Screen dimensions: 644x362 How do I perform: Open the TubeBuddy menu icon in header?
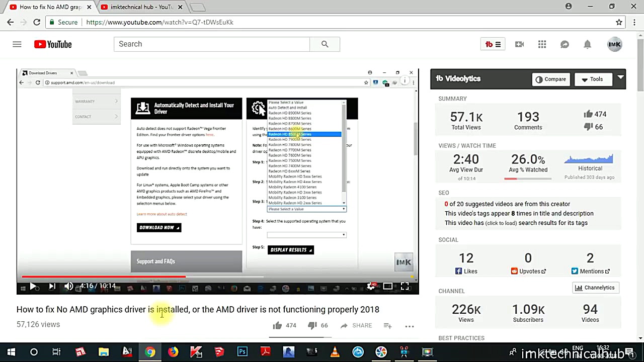point(493,44)
